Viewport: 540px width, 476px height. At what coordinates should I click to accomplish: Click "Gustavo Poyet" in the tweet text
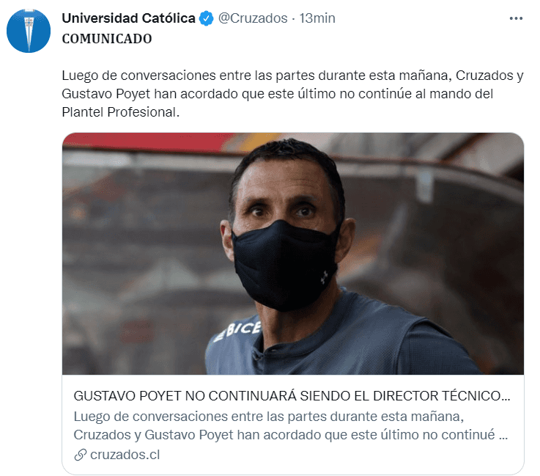tap(106, 94)
